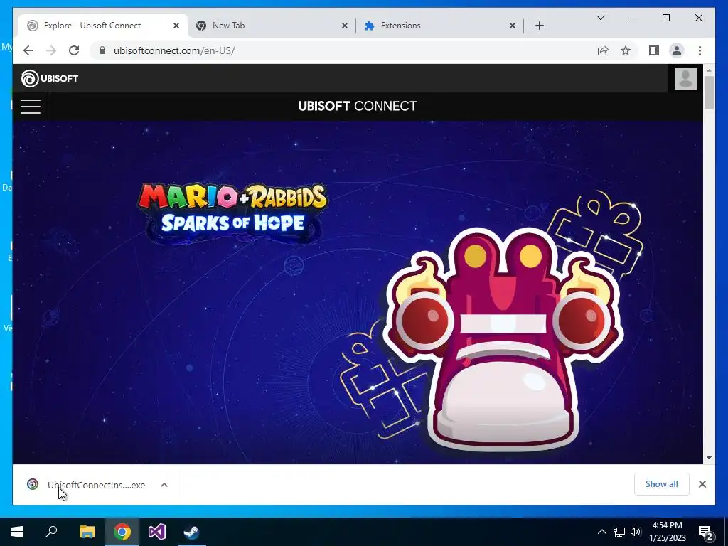
Task: Reload the Ubisoft Connect page
Action: (x=74, y=50)
